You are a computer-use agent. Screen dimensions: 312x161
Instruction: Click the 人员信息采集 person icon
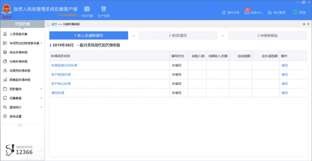coord(5,34)
